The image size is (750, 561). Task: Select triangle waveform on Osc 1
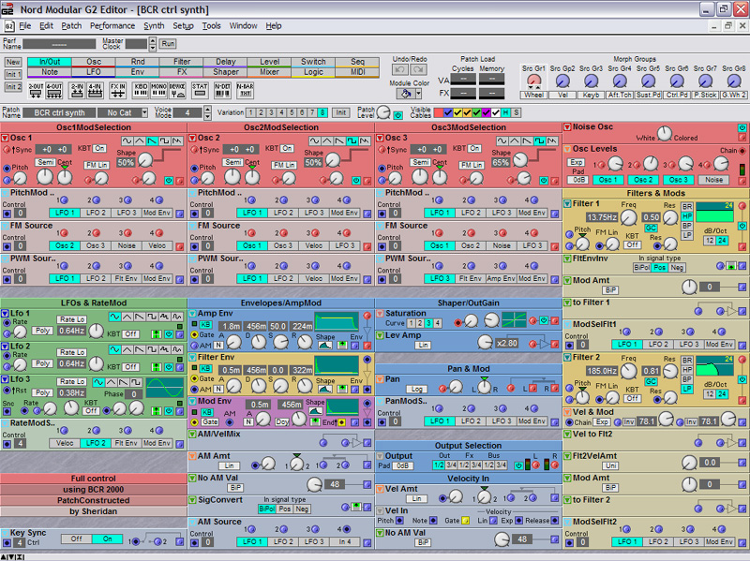pos(139,140)
